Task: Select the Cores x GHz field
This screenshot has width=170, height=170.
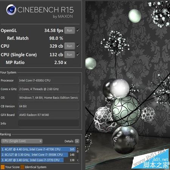Action: (49, 89)
